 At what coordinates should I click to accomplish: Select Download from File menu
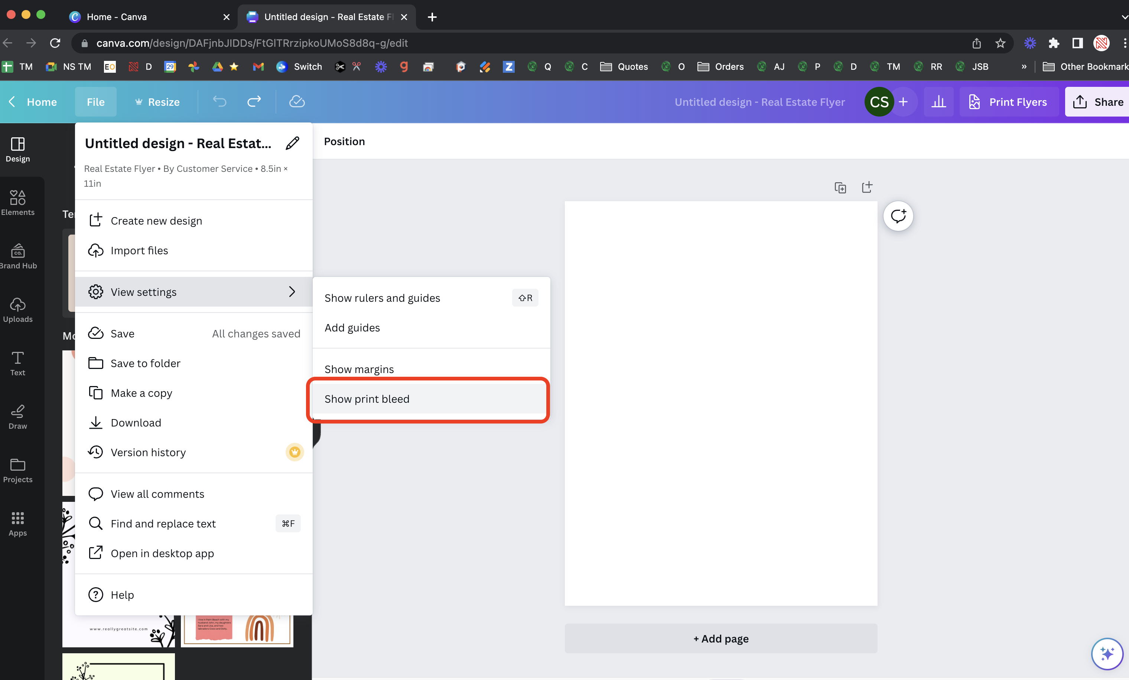pyautogui.click(x=194, y=423)
